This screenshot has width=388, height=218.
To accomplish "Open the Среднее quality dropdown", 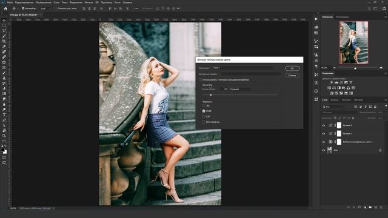I will click(x=241, y=89).
